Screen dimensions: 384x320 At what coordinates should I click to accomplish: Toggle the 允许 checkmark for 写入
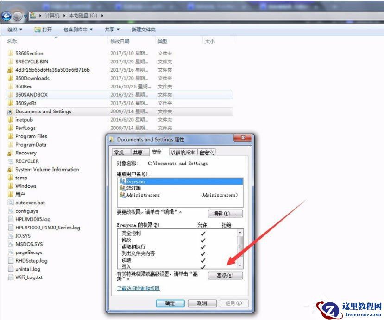click(203, 266)
